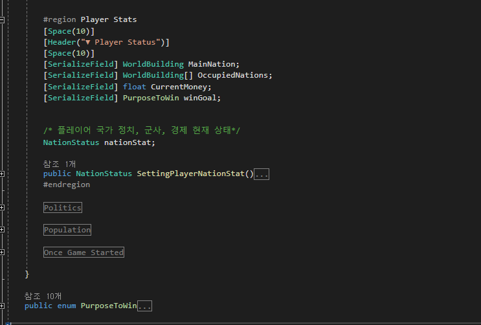Open the collapsed Politics region box

pos(63,208)
